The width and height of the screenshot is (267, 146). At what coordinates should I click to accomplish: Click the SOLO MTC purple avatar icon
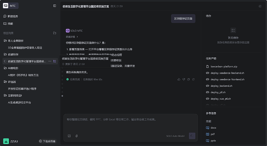click(68, 31)
